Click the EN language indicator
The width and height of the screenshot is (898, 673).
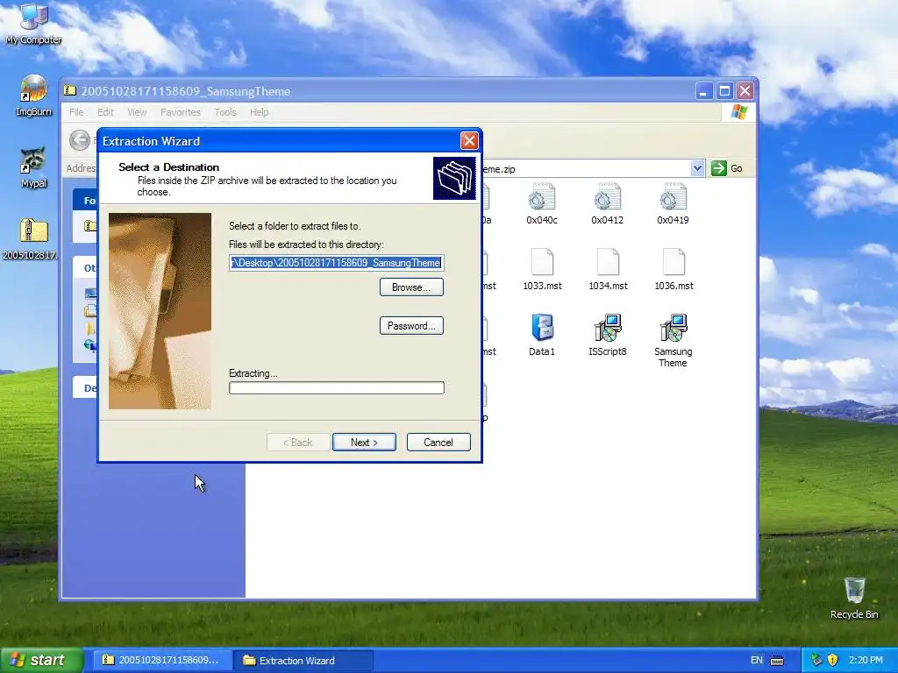click(757, 660)
